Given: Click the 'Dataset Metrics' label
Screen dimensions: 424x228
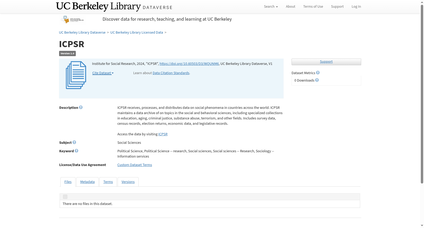Looking at the screenshot, I should pyautogui.click(x=303, y=73).
